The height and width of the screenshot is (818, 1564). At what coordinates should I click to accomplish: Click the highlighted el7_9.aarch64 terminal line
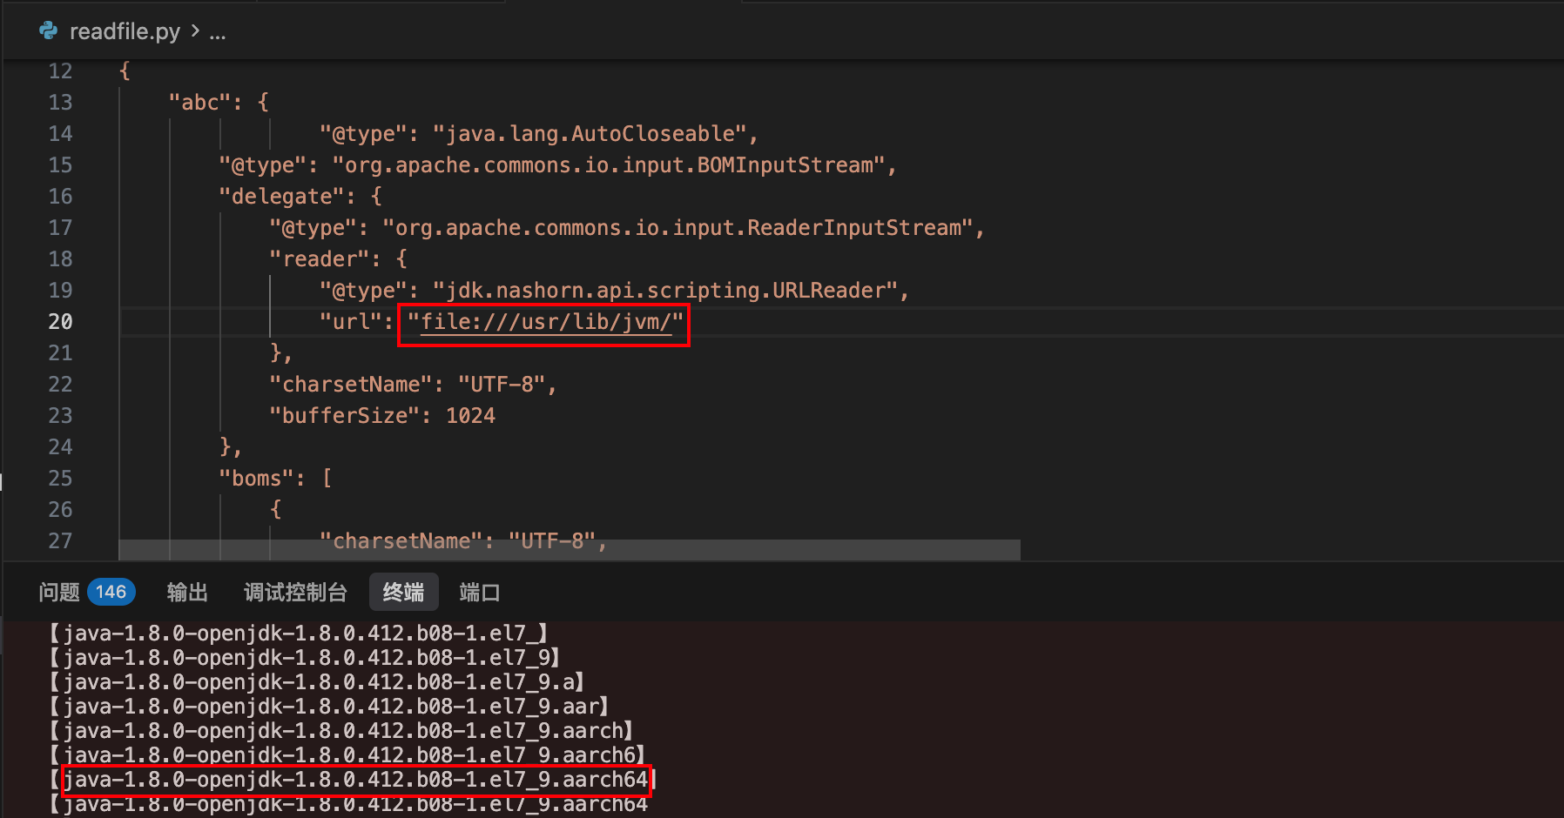coord(355,780)
